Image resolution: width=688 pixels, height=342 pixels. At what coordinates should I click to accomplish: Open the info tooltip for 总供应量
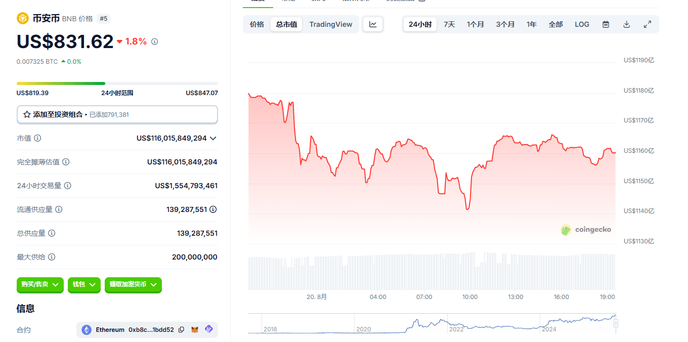(x=52, y=233)
